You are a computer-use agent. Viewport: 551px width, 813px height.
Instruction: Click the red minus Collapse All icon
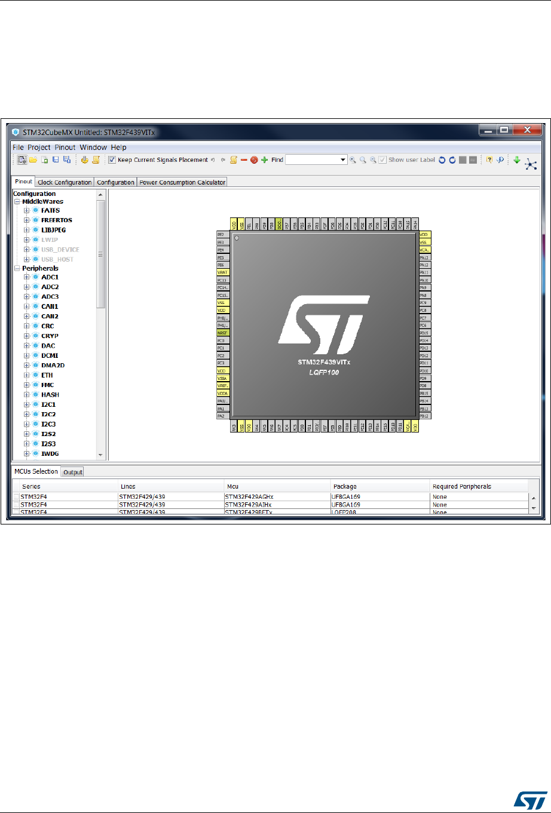(x=244, y=159)
